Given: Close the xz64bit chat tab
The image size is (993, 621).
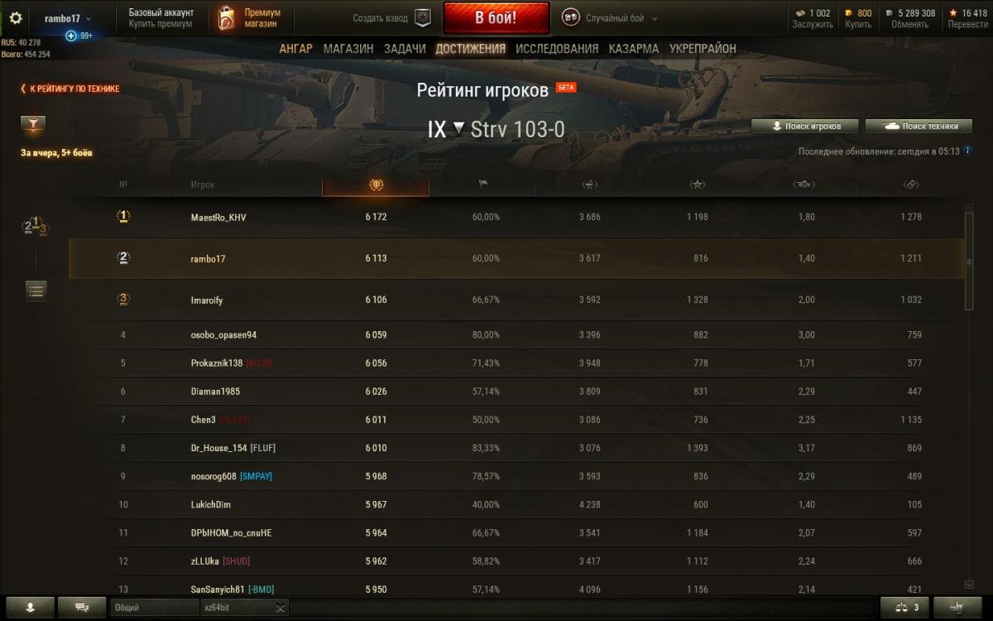Looking at the screenshot, I should (x=281, y=608).
